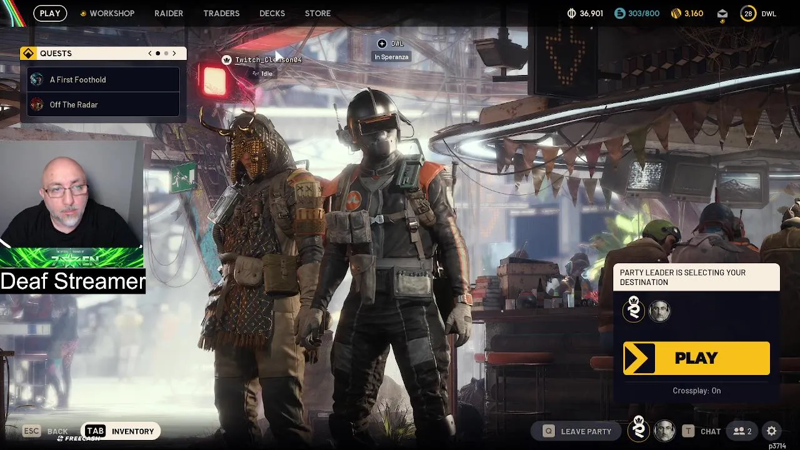This screenshot has height=450, width=800.
Task: Click the DWL username in top bar
Action: [769, 14]
